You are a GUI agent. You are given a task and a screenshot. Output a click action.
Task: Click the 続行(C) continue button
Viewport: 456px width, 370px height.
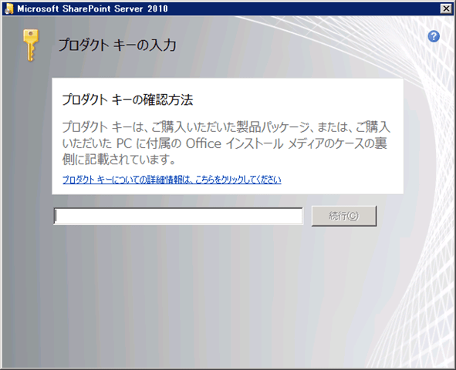click(344, 216)
